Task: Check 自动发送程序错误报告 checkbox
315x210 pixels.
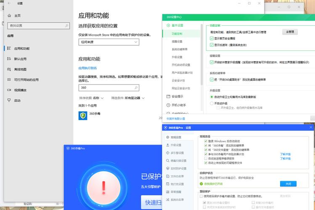Action: [x=206, y=158]
